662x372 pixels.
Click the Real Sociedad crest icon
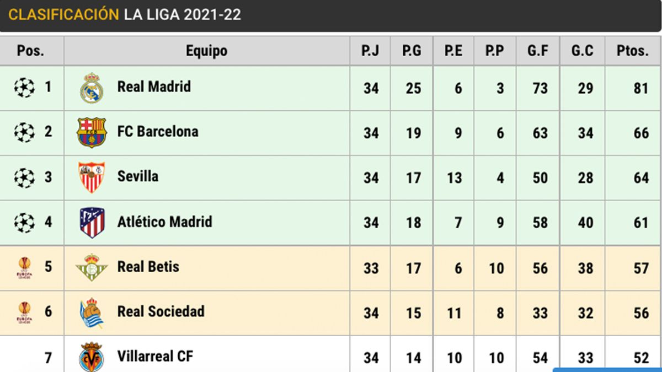point(92,312)
